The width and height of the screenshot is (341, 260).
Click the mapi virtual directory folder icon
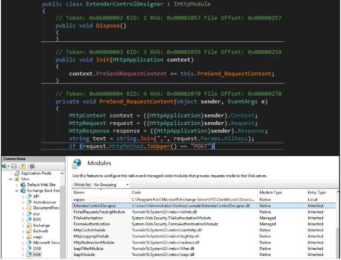coord(29,237)
